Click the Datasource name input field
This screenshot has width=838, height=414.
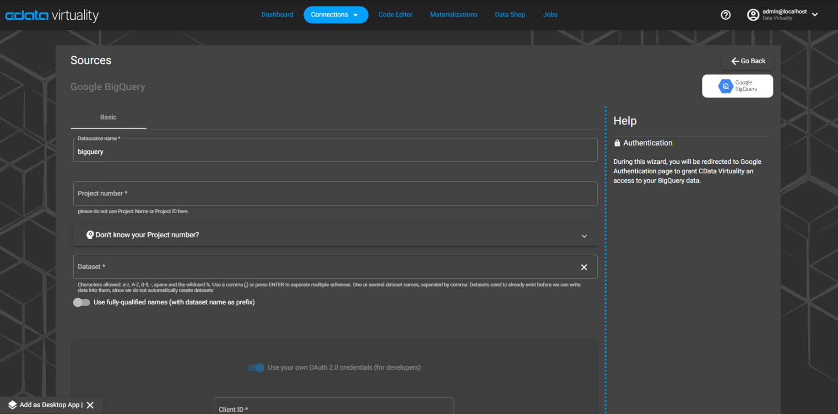(x=335, y=150)
